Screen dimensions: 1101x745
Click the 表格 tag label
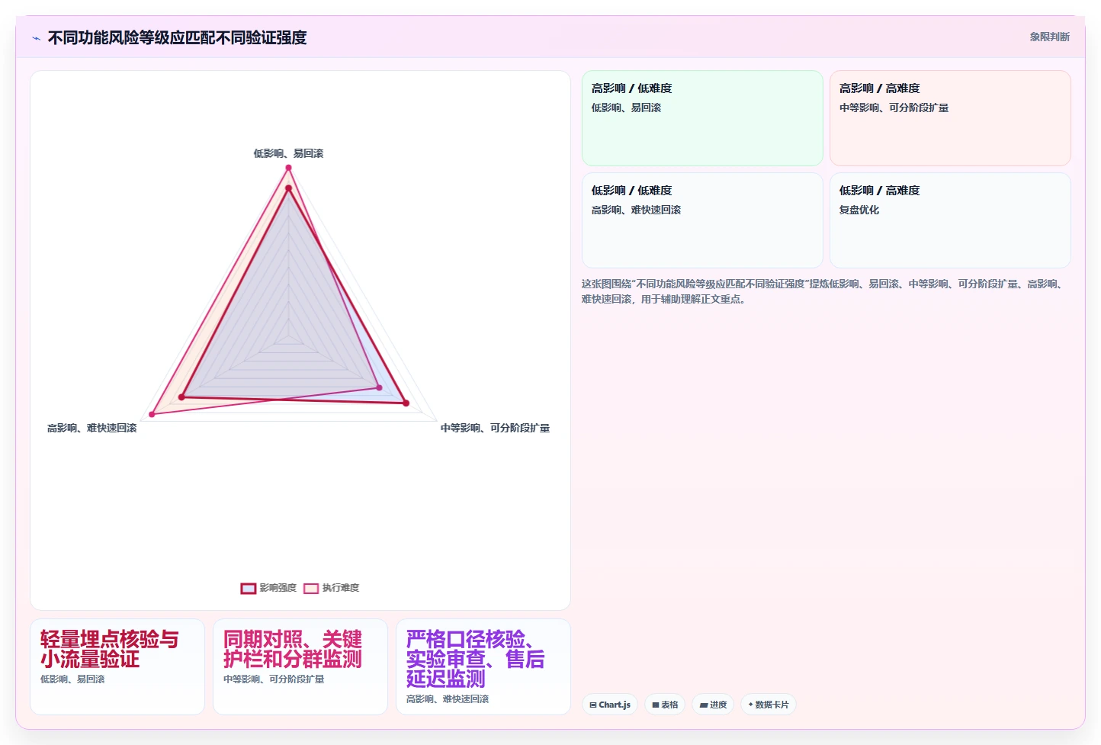669,705
